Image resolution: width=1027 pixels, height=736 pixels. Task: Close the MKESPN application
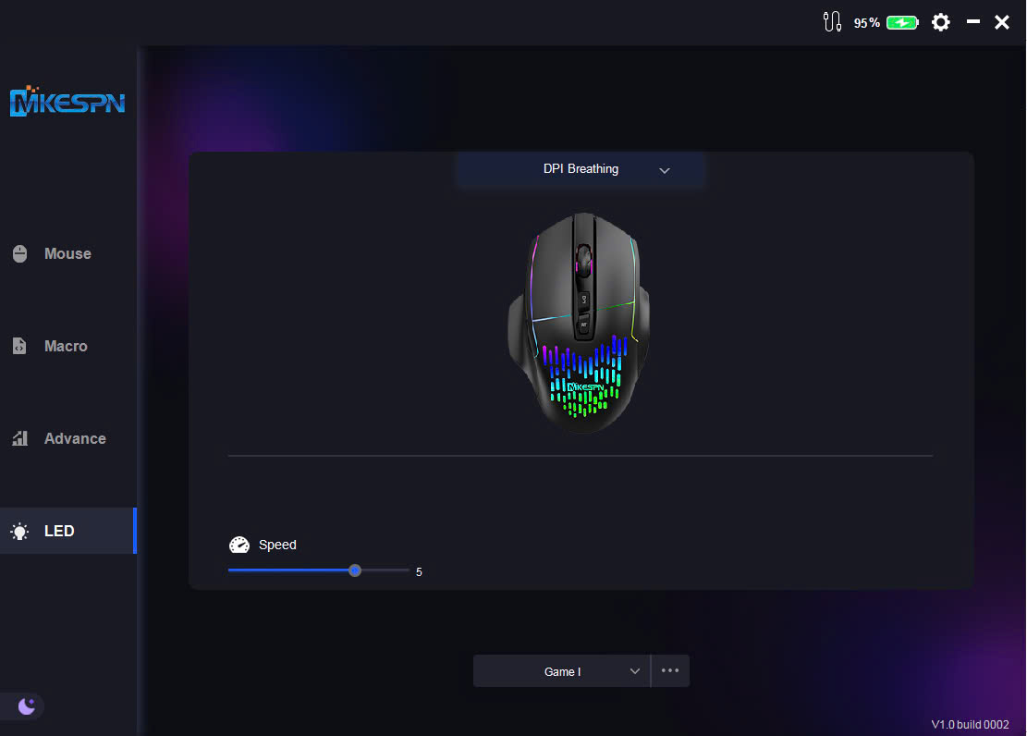1002,22
